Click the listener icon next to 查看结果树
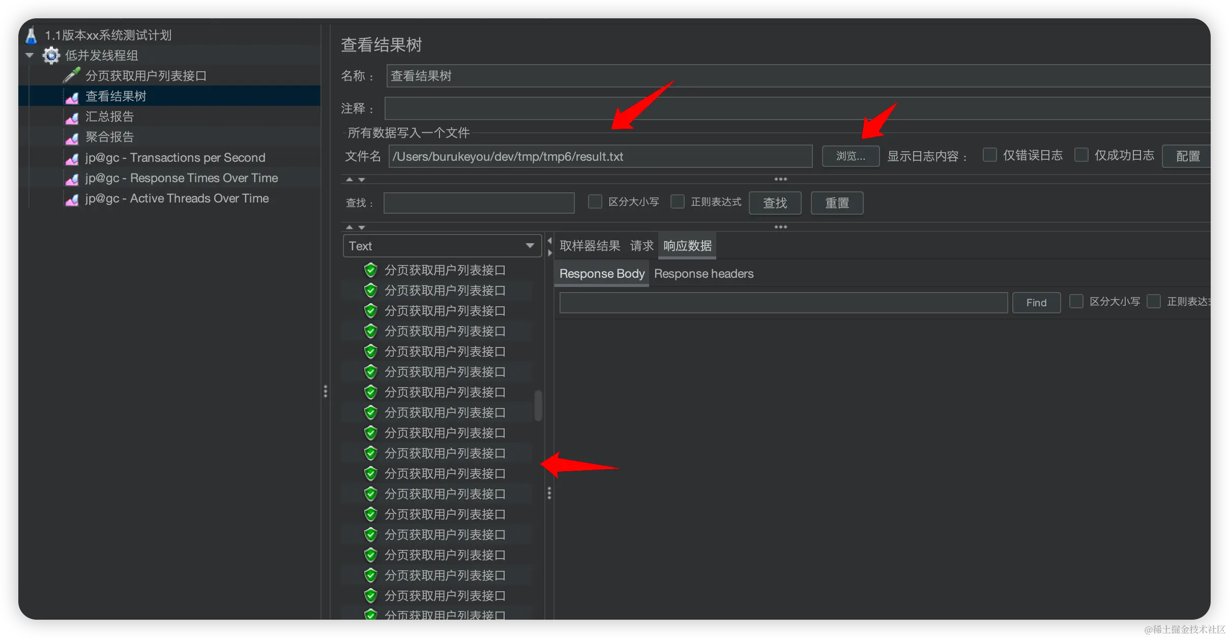This screenshot has height=638, width=1229. pos(72,97)
